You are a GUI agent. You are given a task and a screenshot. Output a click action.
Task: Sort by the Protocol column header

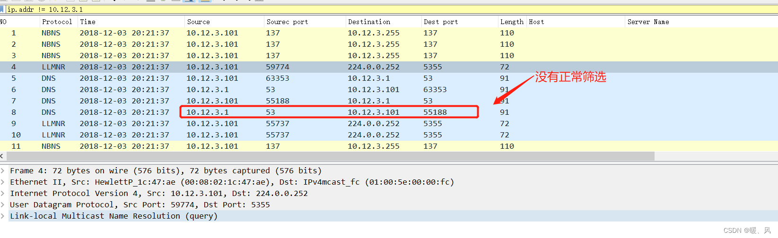[58, 22]
